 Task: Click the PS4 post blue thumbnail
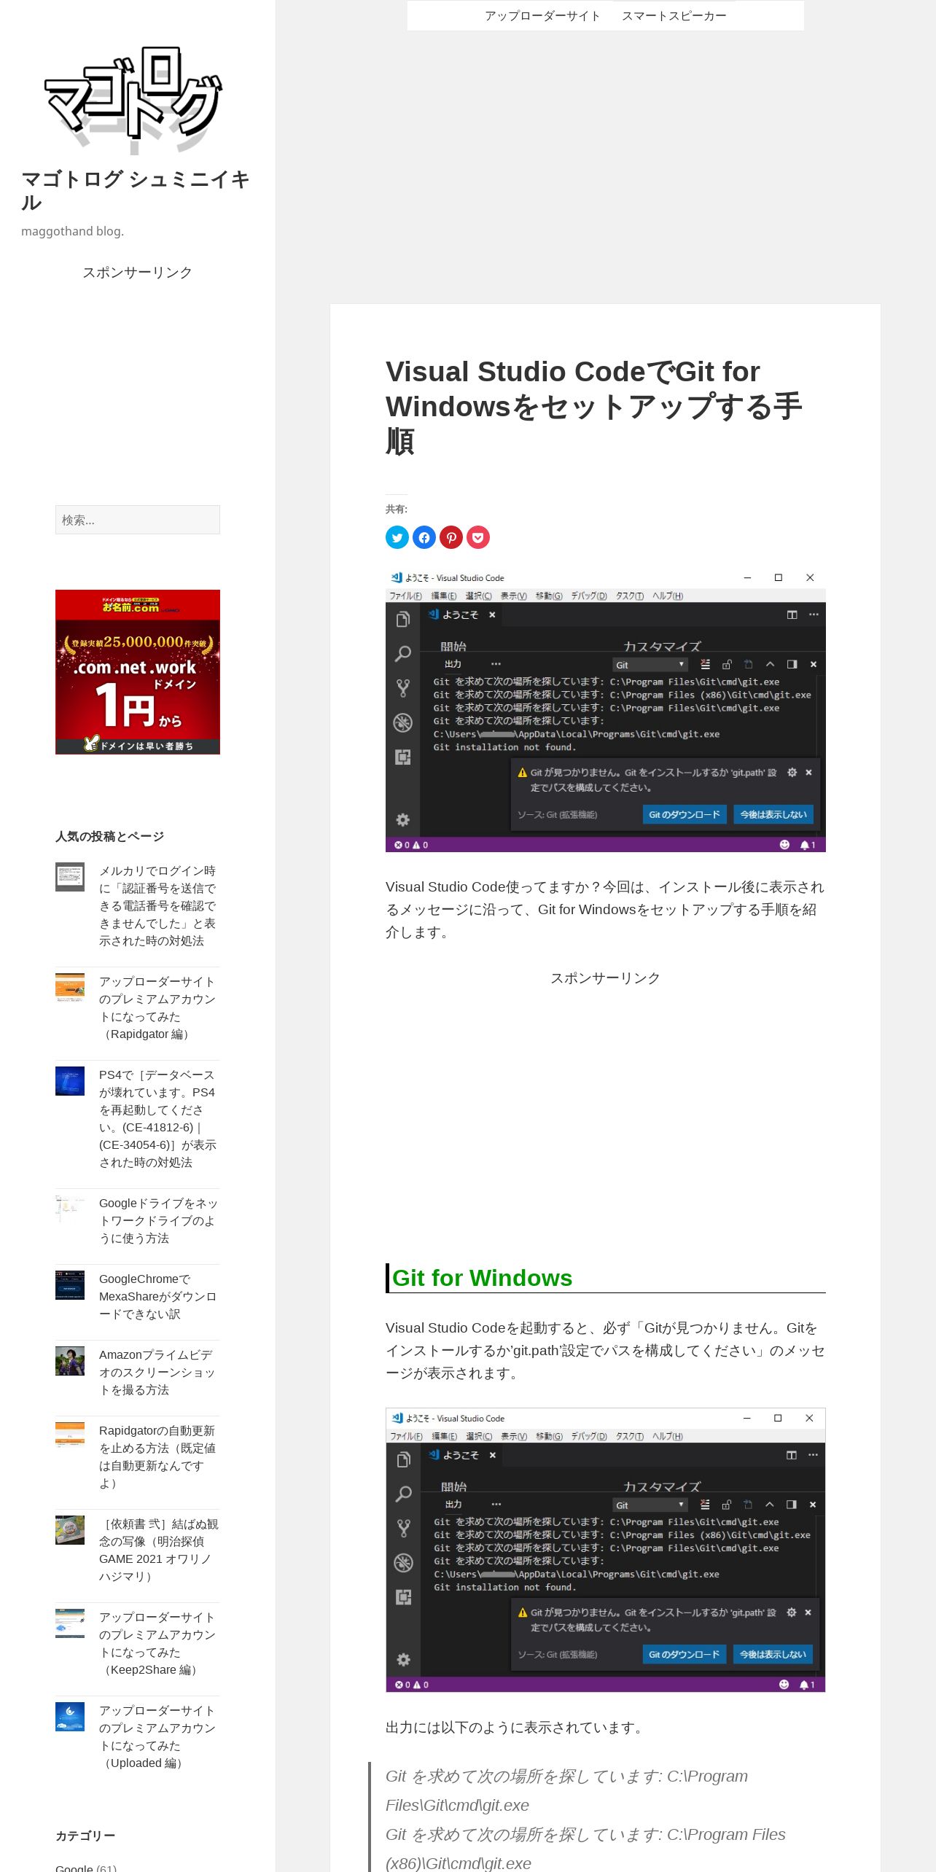tap(70, 1081)
